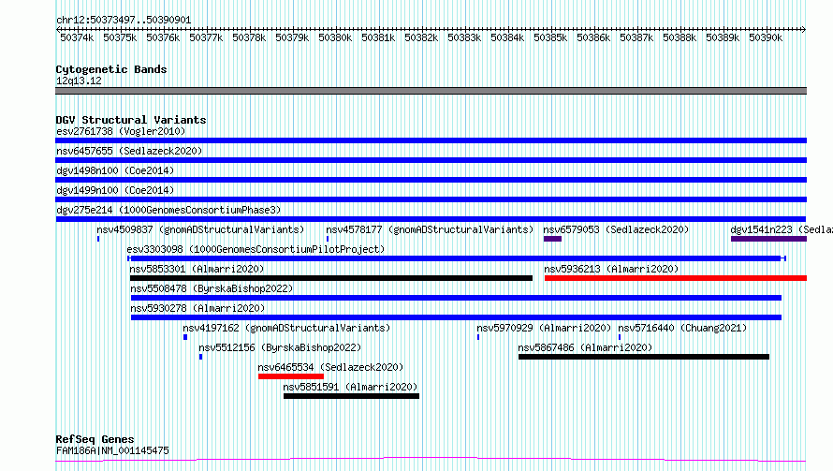Click the 50378k ruler tick label
833x471 pixels.
249,38
